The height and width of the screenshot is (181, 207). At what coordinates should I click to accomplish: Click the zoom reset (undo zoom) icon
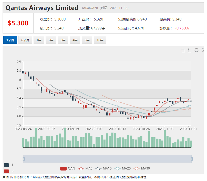190,50
